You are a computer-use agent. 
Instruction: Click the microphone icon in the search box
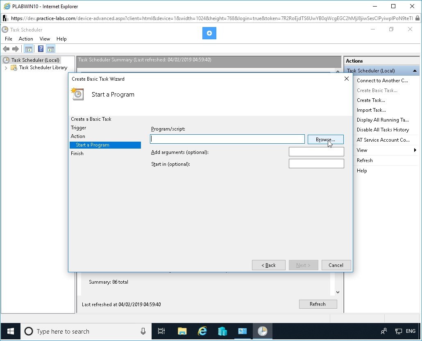143,331
